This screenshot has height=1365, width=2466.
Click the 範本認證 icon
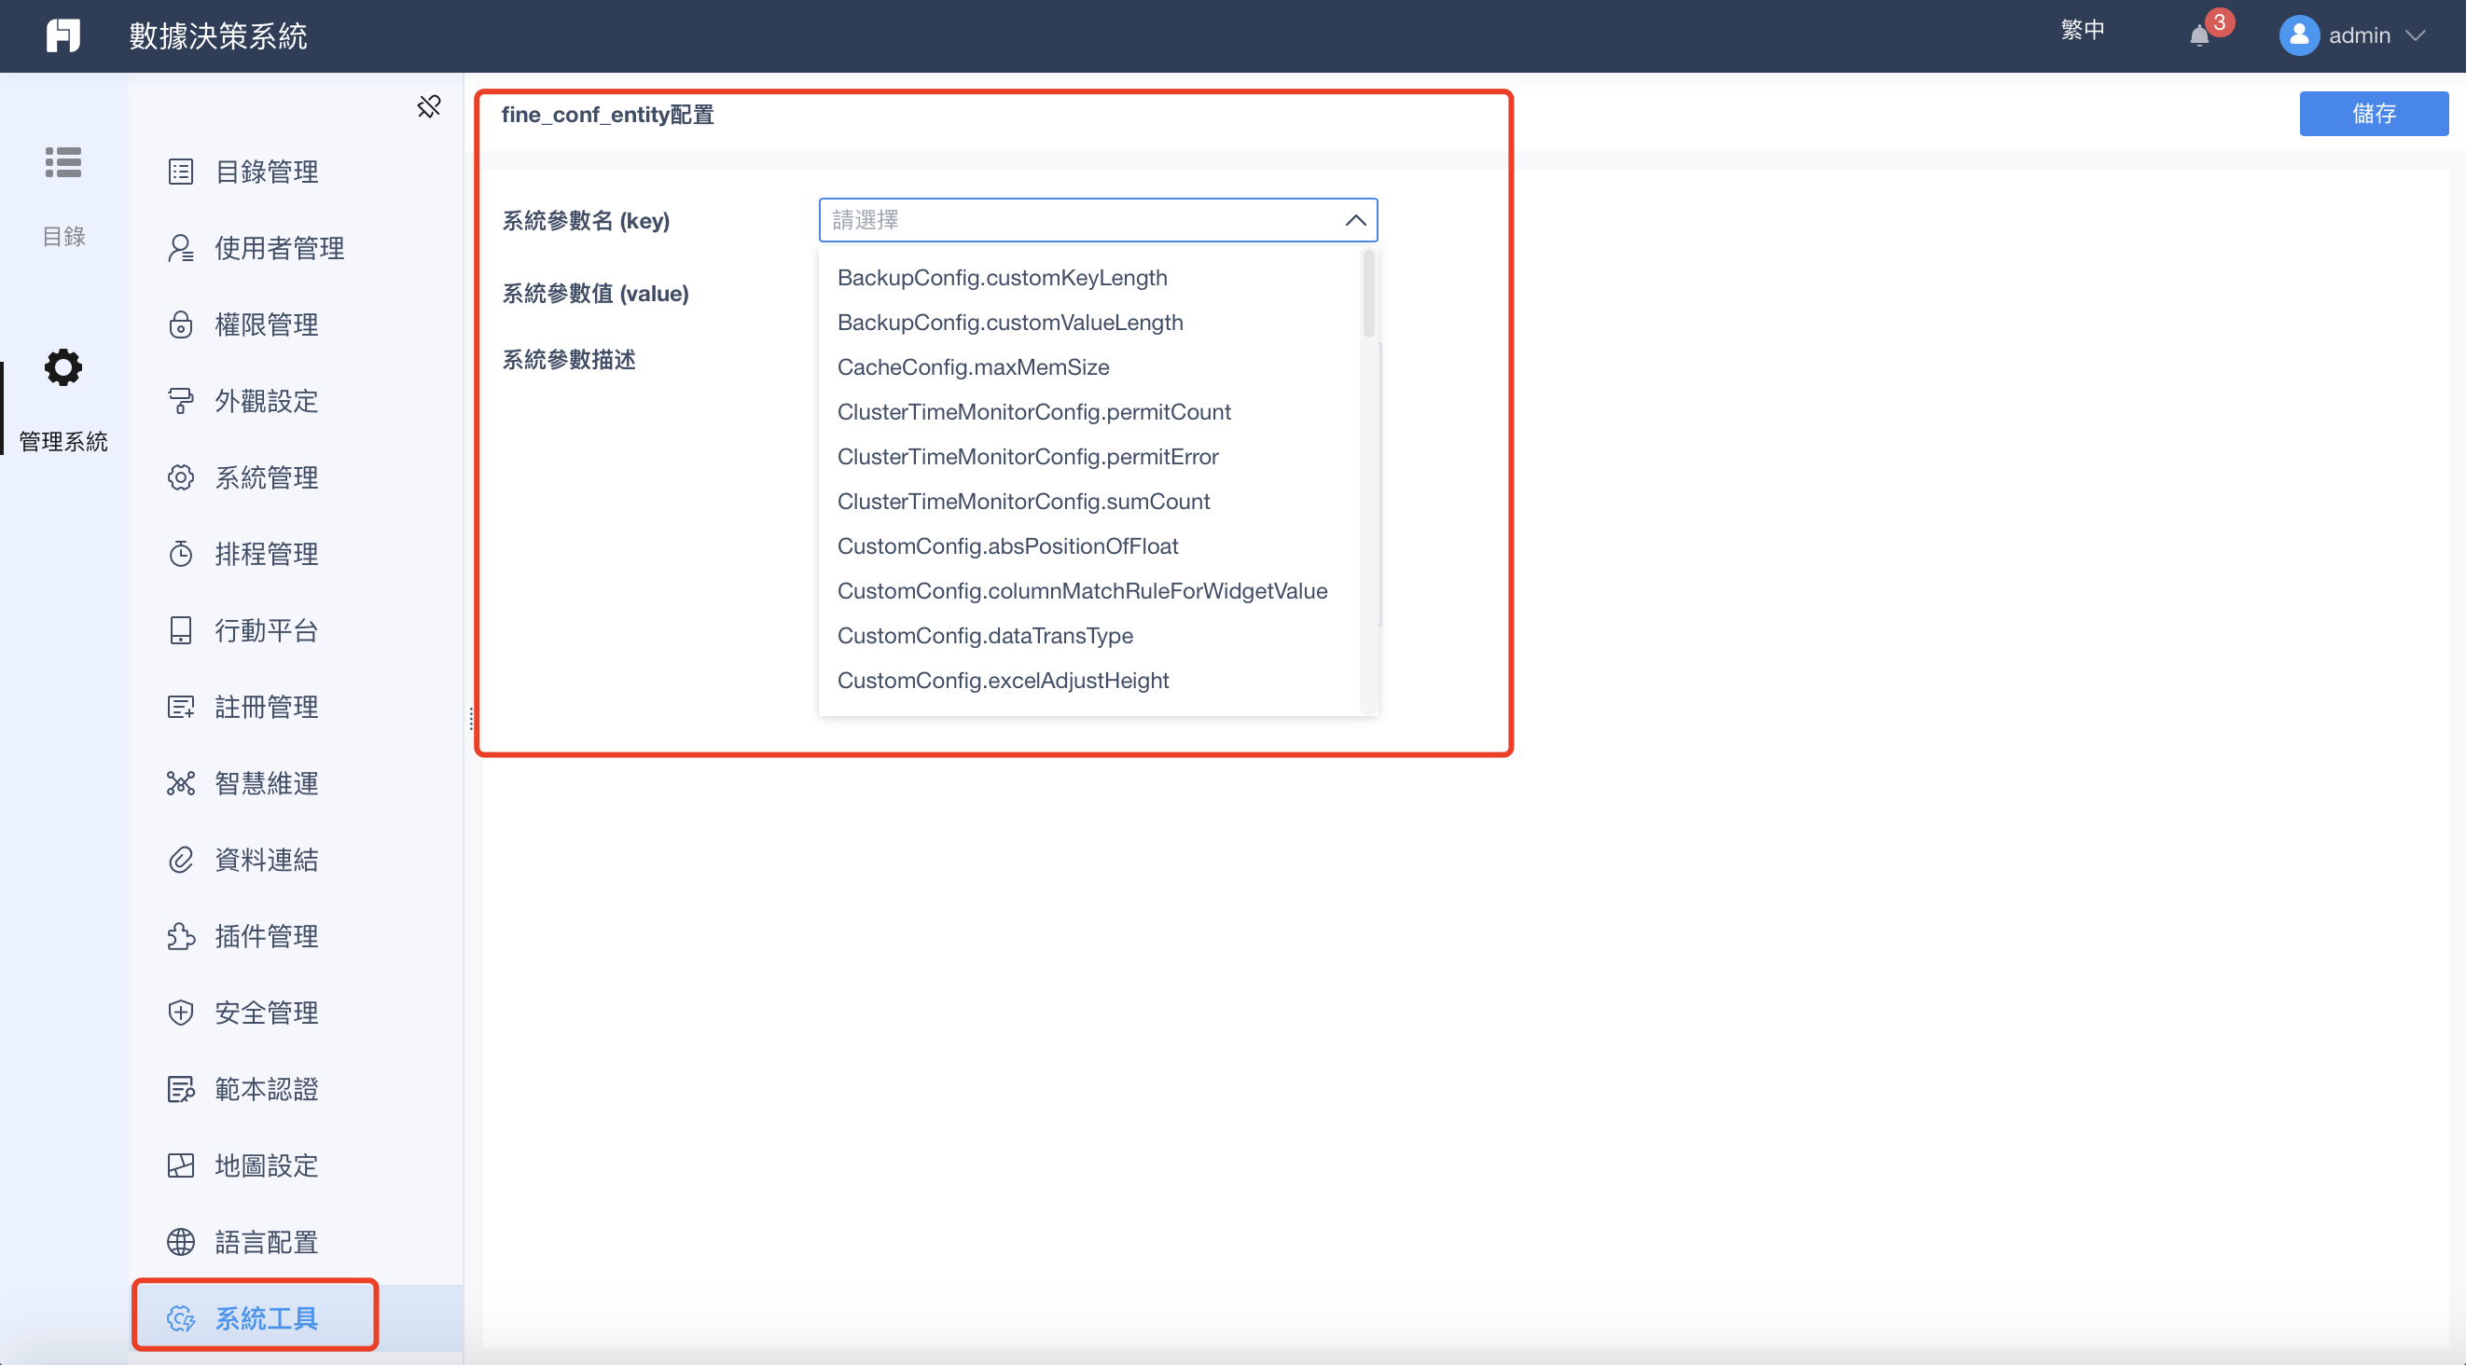181,1089
